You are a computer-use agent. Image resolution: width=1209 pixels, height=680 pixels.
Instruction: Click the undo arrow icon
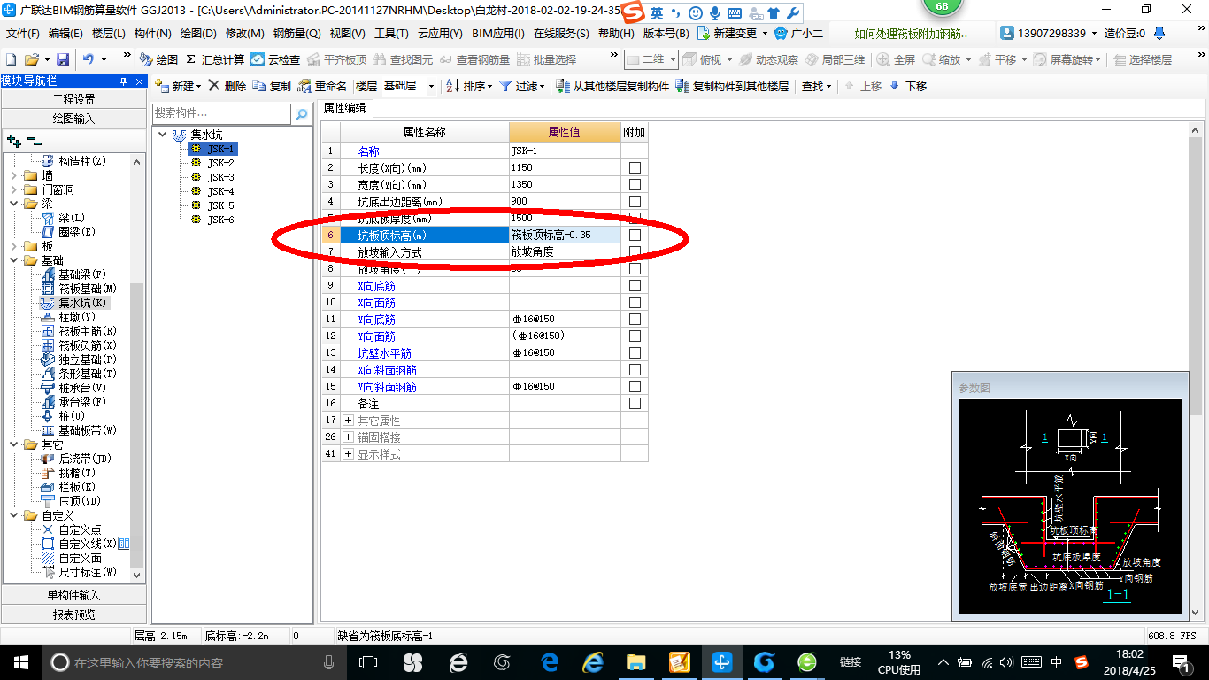coord(89,59)
